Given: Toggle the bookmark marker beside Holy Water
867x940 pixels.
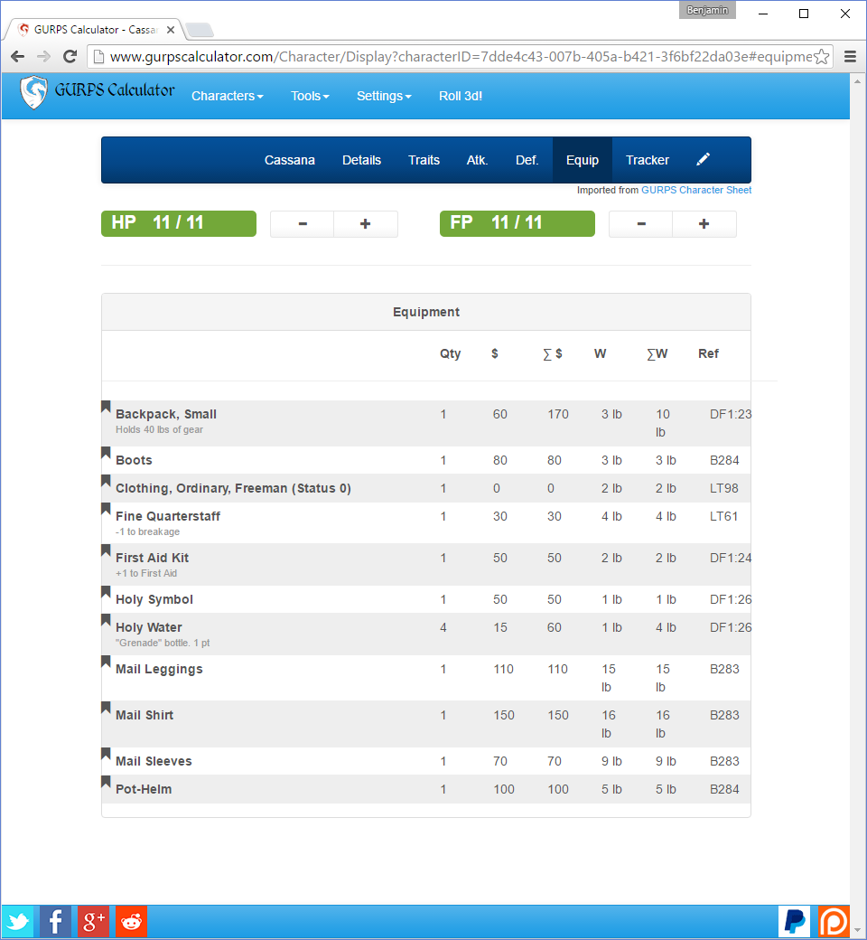Looking at the screenshot, I should click(x=106, y=620).
